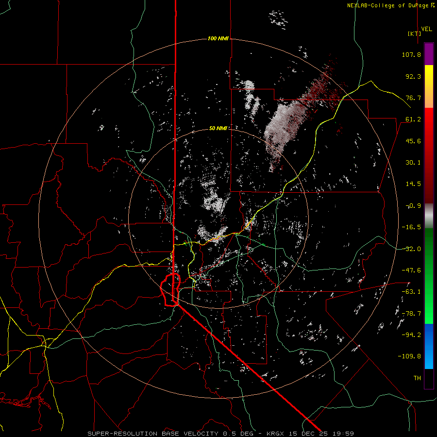Image resolution: width=437 pixels, height=437 pixels.
Task: Click the 14.5 velocity scale value
Action: [x=413, y=184]
